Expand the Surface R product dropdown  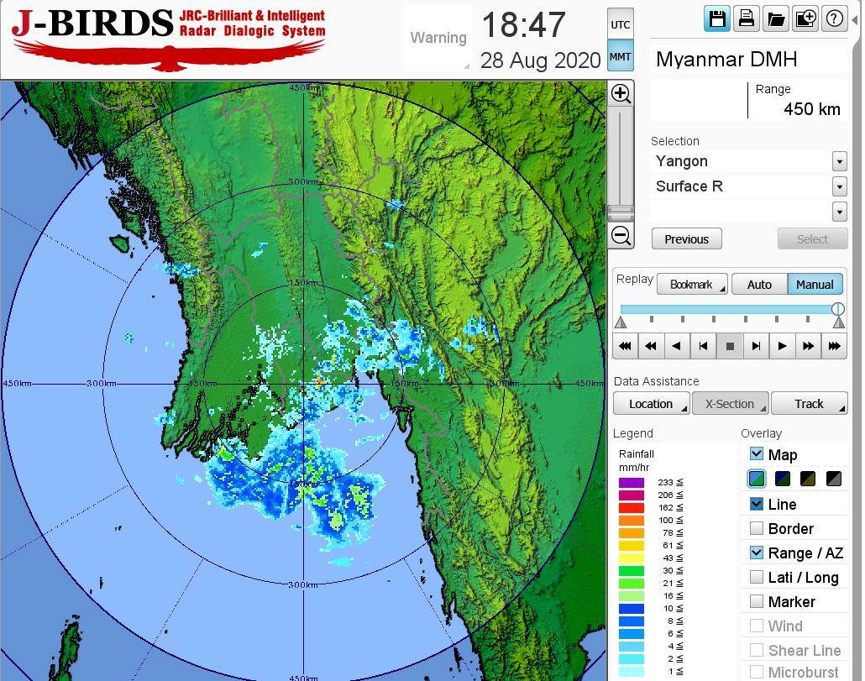point(839,186)
